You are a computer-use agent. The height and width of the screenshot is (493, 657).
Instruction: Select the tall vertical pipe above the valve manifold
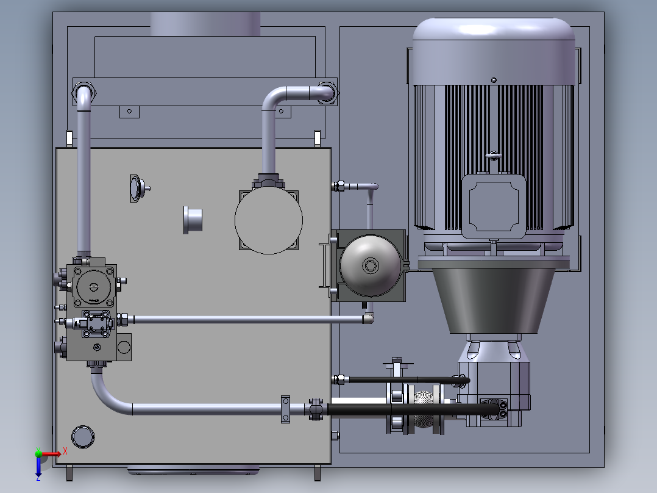click(84, 170)
